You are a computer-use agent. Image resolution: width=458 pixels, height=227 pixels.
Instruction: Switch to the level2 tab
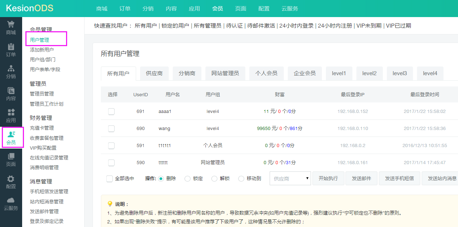tap(369, 73)
